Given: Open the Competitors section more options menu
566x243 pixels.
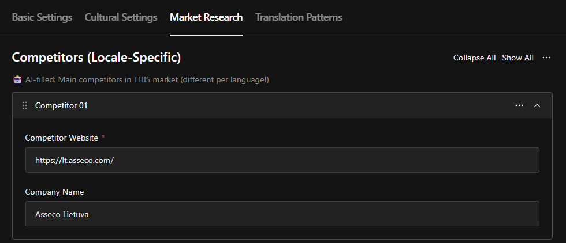Looking at the screenshot, I should [546, 58].
